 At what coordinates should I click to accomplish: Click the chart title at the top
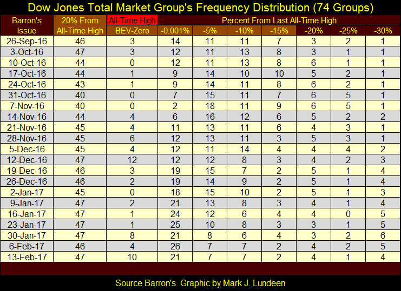(200, 8)
